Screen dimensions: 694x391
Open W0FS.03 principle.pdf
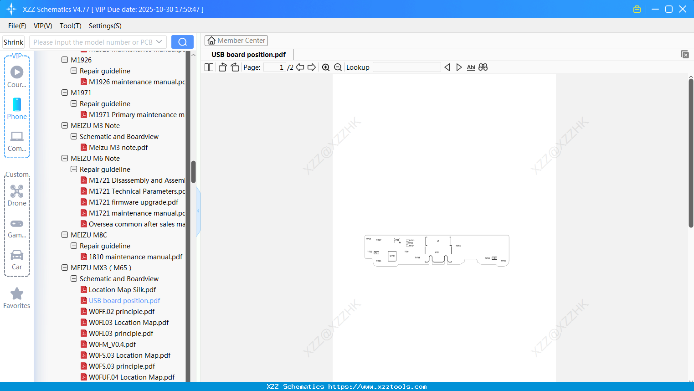point(118,366)
